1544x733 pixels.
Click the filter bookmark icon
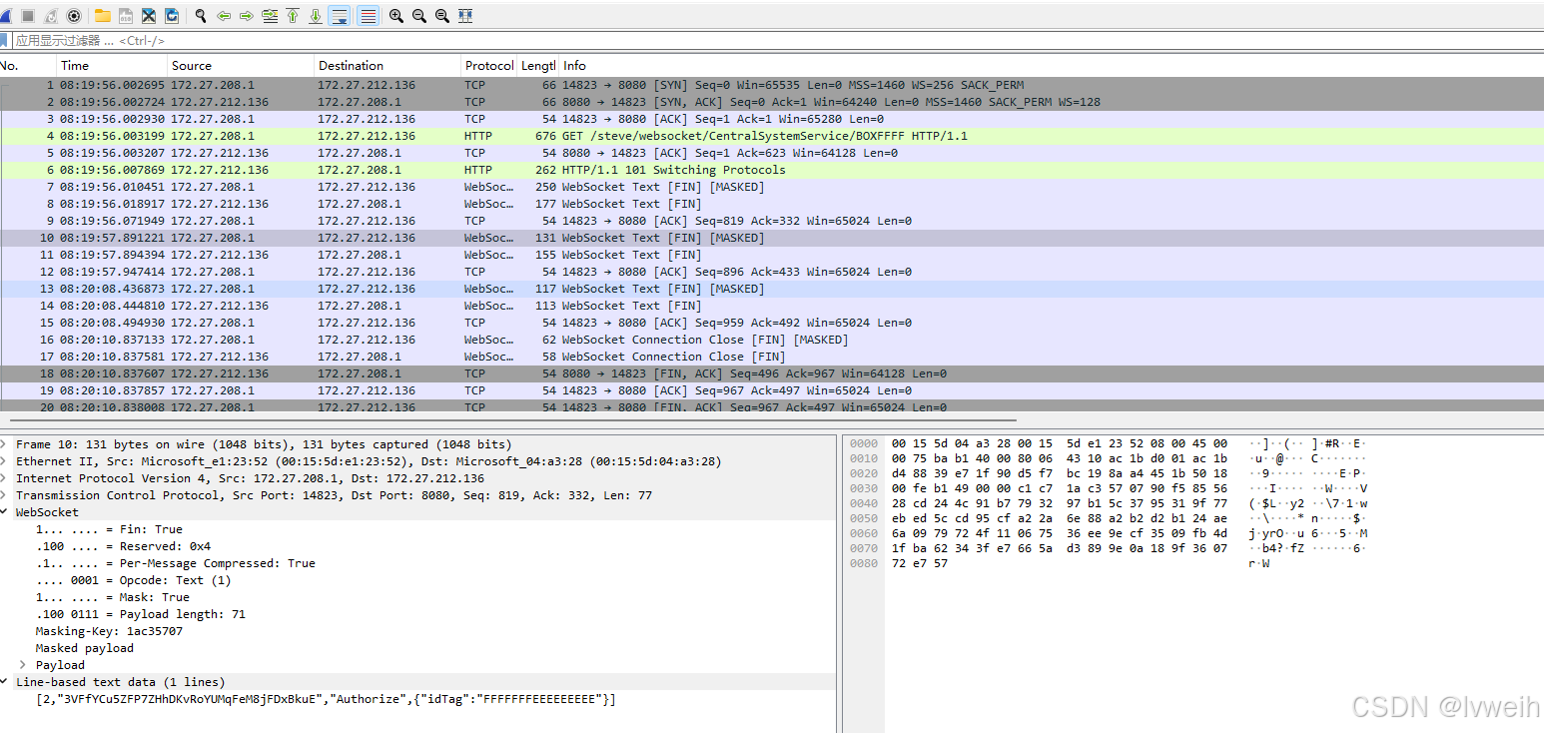coord(4,41)
